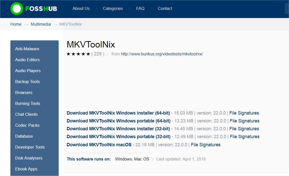Browse the Anti-Malware category
The height and width of the screenshot is (176, 289).
point(27,49)
